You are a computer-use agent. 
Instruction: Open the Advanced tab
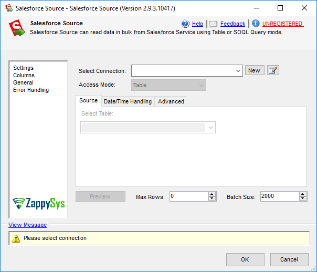[171, 101]
